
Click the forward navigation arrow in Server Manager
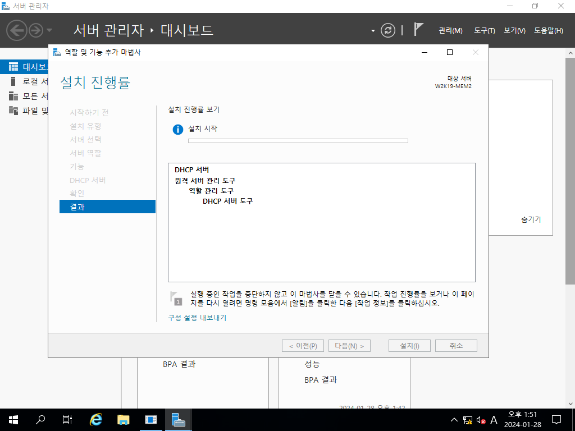pyautogui.click(x=36, y=30)
